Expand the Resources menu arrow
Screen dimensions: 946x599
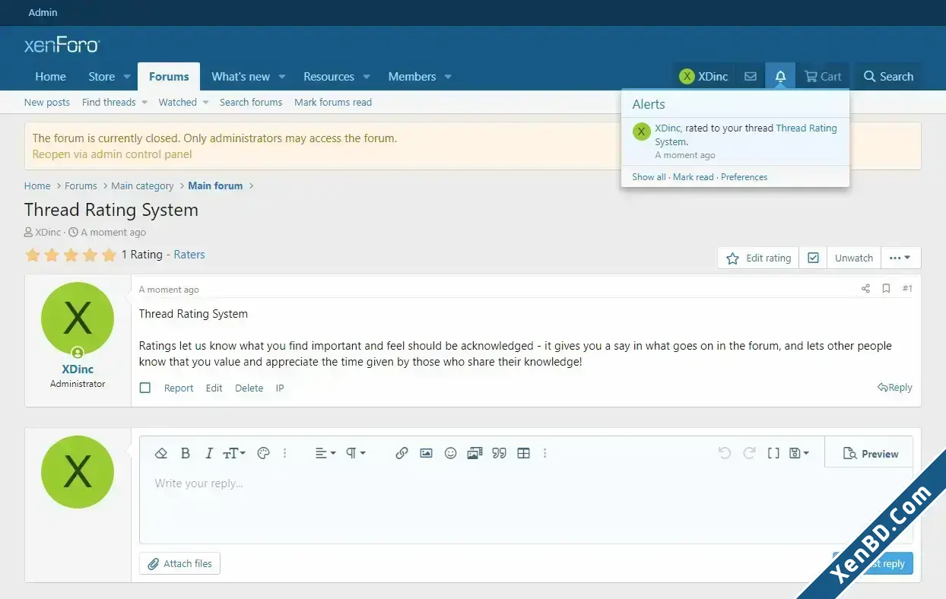click(x=366, y=77)
